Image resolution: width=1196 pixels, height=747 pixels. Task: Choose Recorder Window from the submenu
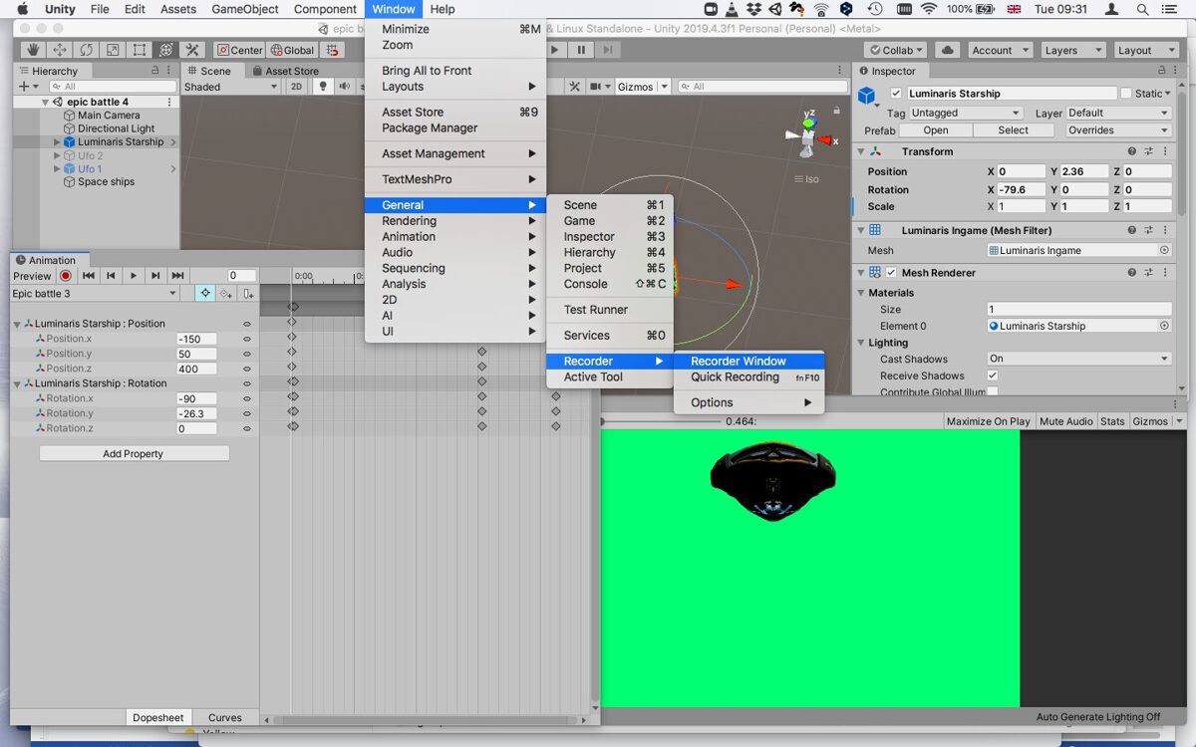pos(749,362)
